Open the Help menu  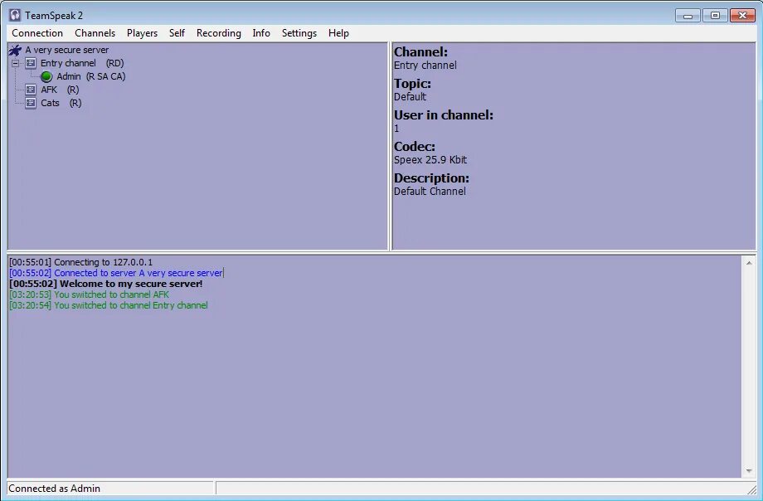[338, 33]
